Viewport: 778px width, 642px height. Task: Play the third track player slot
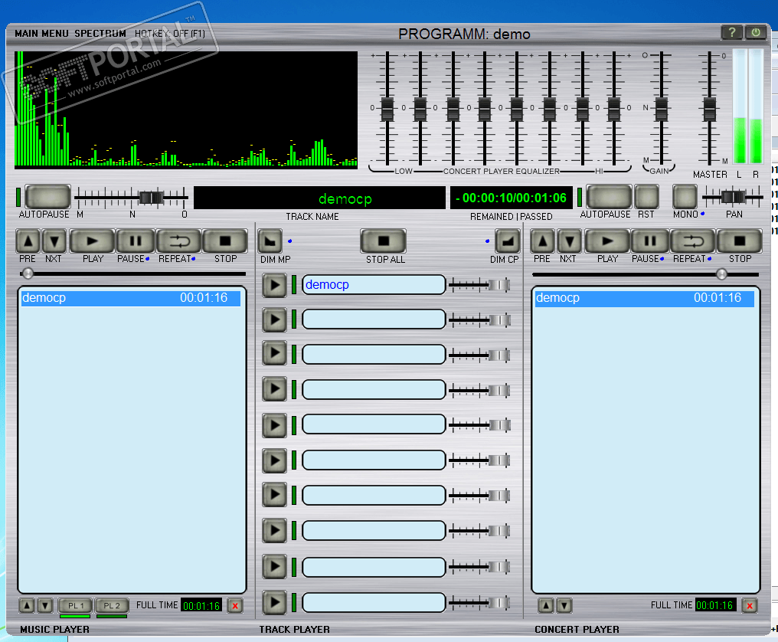(274, 353)
